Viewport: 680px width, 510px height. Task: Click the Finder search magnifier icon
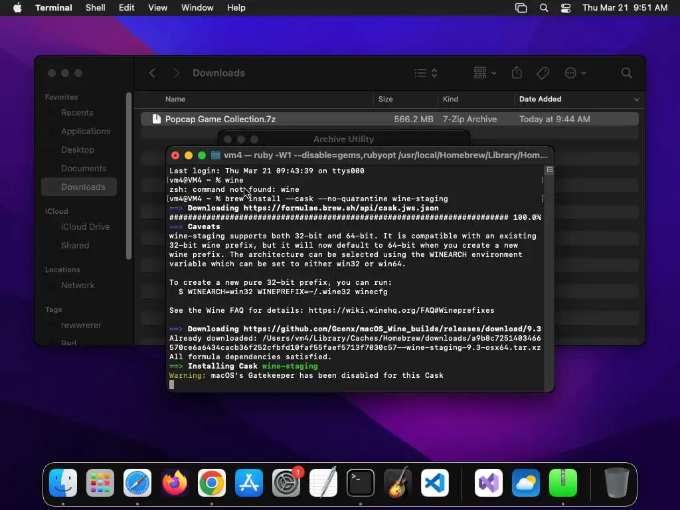coord(627,73)
